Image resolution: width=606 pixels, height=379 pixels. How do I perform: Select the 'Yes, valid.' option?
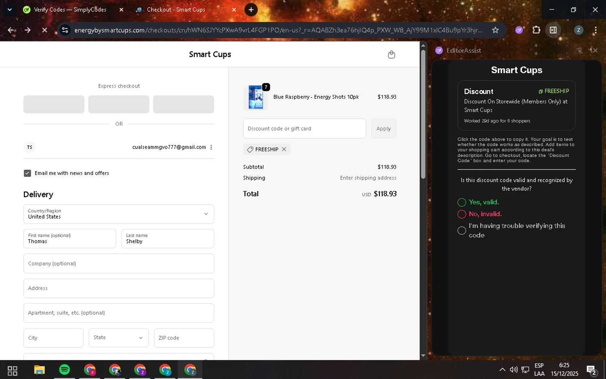[x=462, y=202]
